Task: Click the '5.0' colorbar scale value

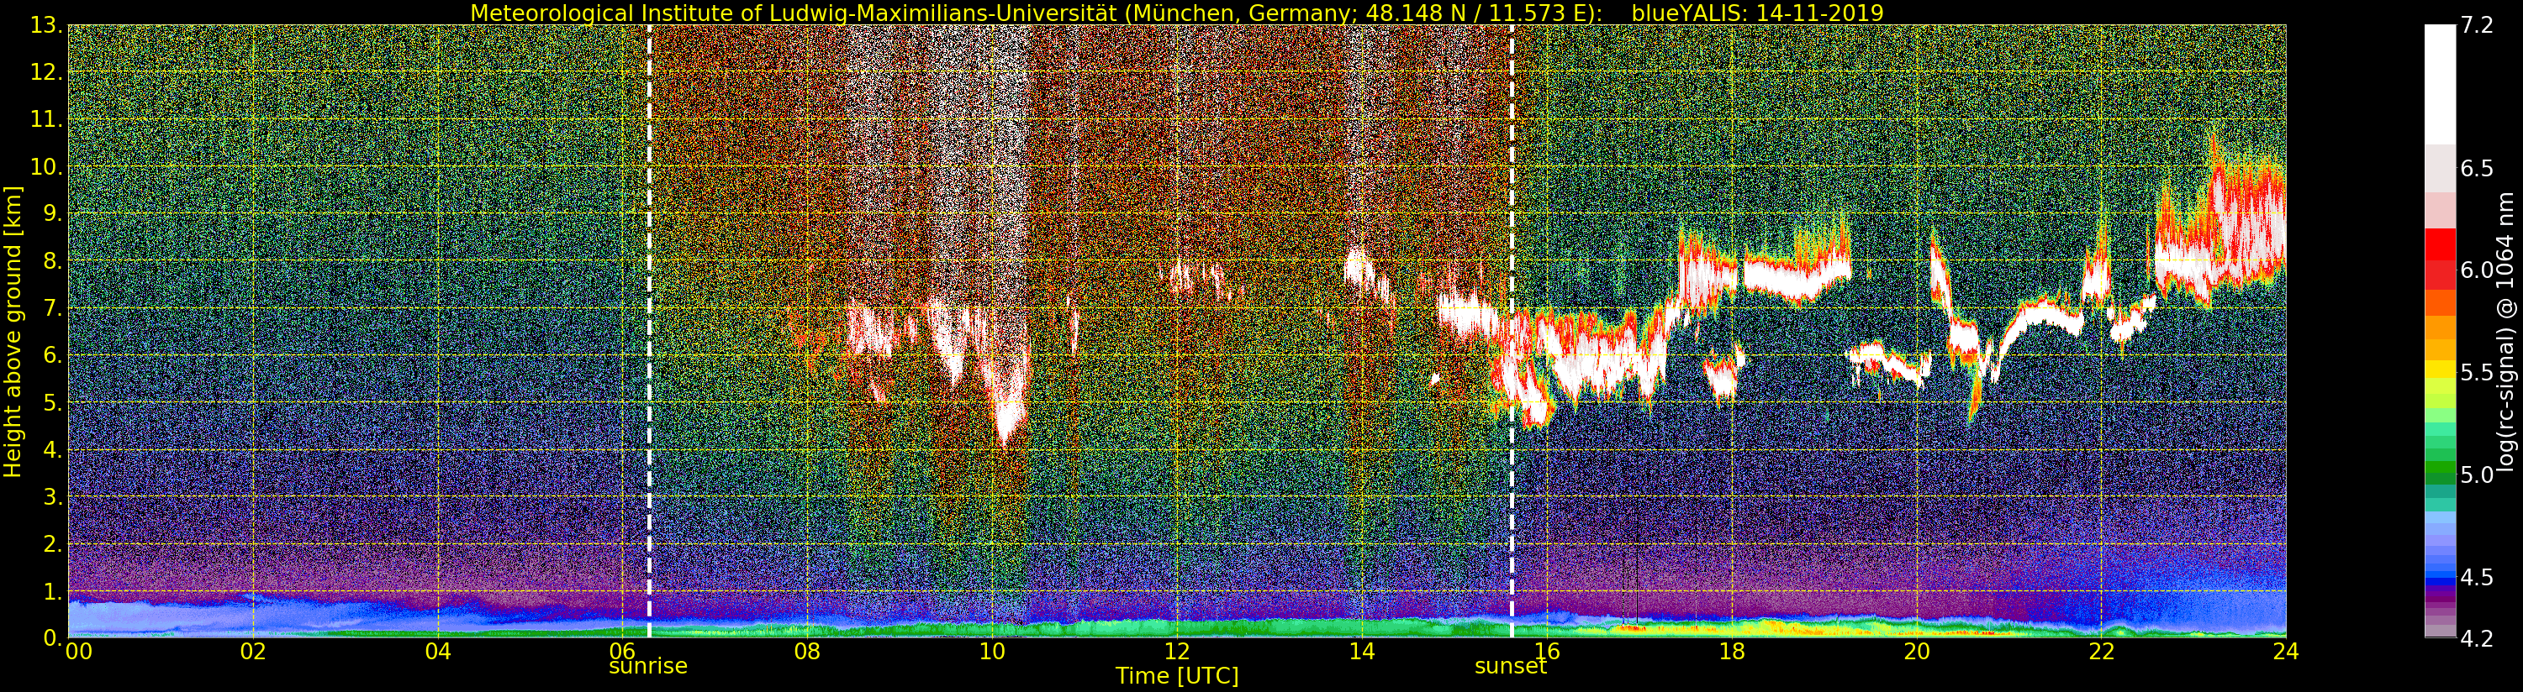Action: pyautogui.click(x=2477, y=474)
